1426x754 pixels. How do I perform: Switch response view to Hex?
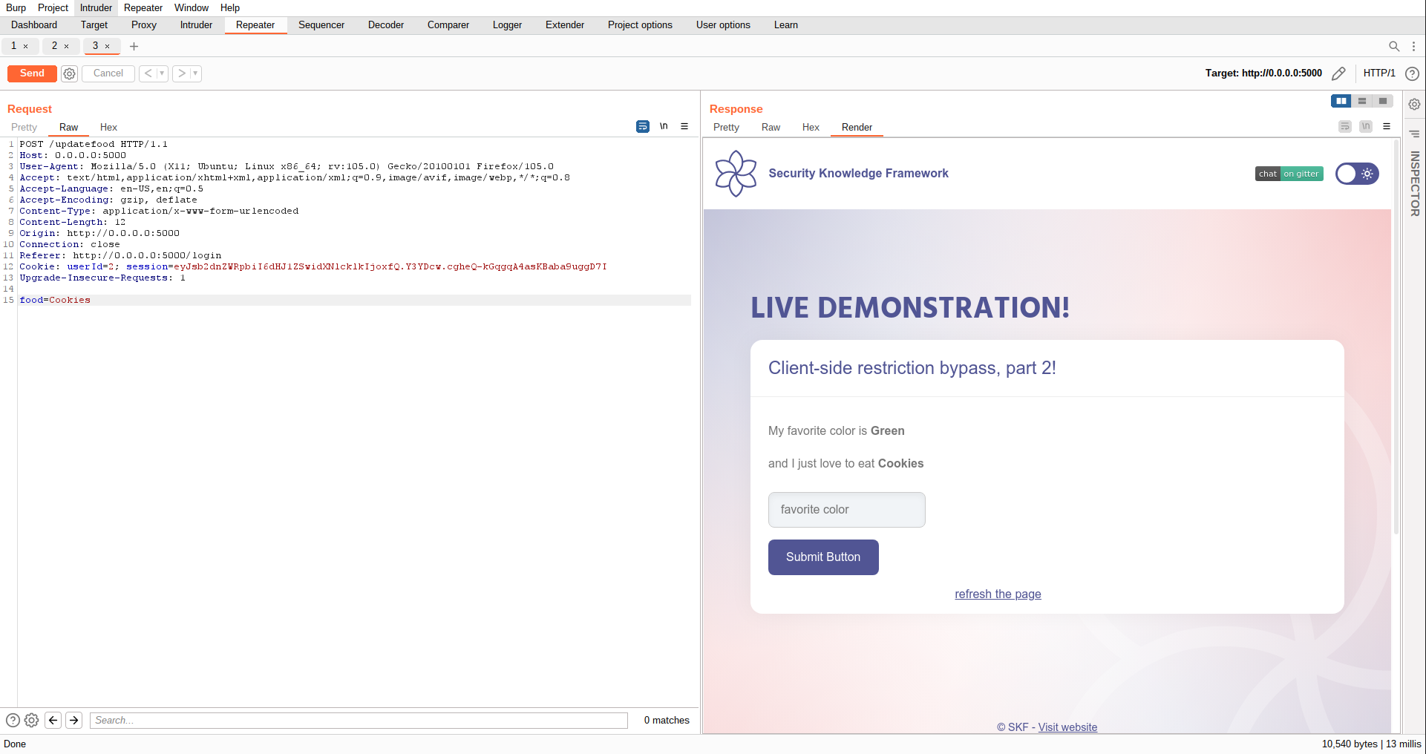coord(811,128)
